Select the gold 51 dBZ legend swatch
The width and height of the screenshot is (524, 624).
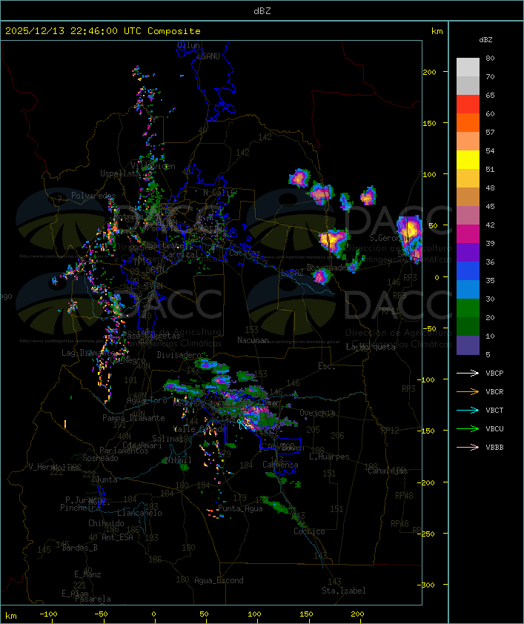(468, 179)
